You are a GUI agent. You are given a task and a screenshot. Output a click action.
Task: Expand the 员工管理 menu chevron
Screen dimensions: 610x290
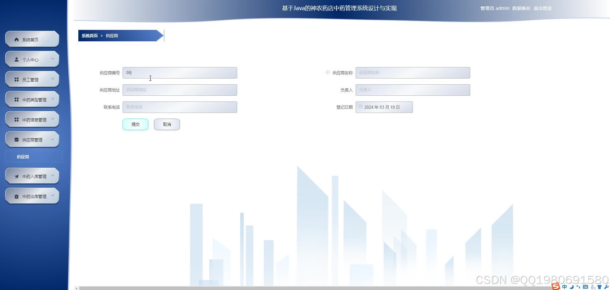coord(53,79)
